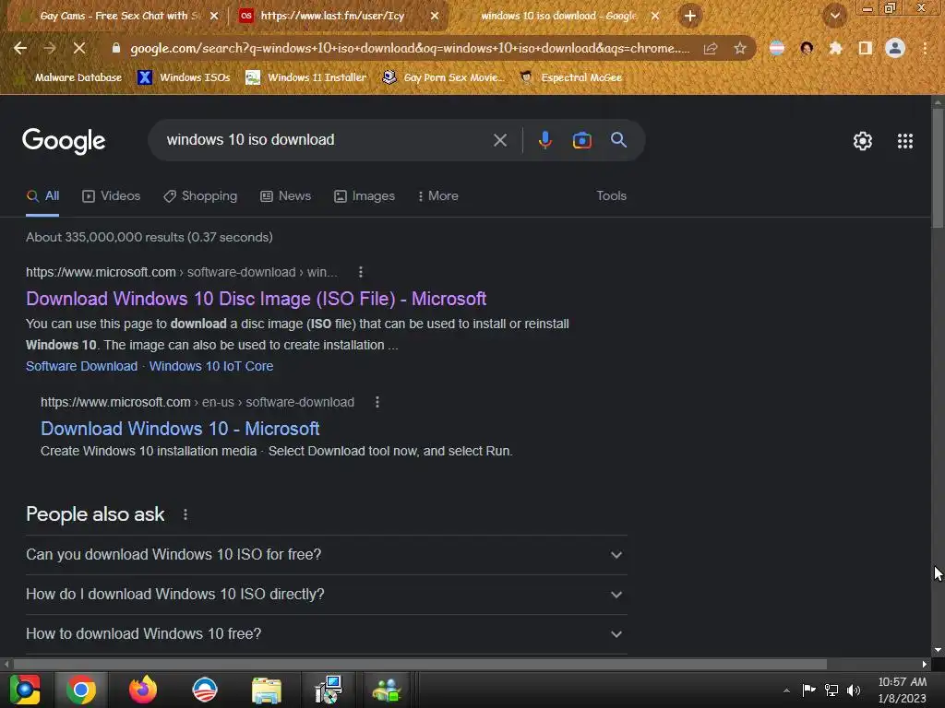Show hidden tray icons arrow

[786, 690]
